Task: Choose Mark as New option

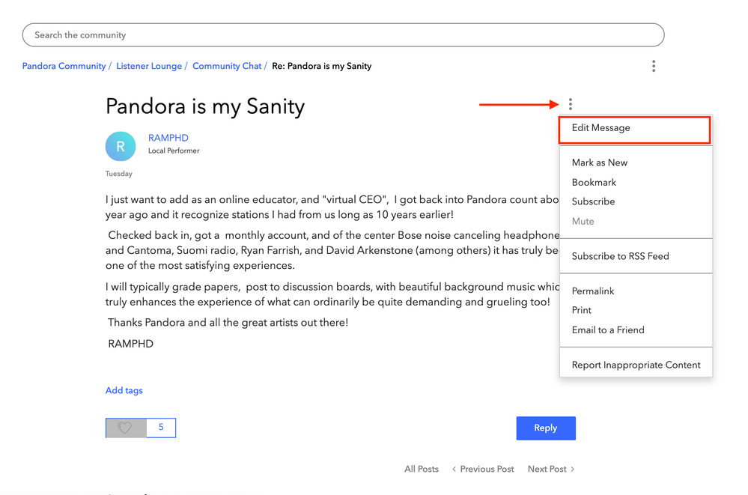Action: coord(600,163)
